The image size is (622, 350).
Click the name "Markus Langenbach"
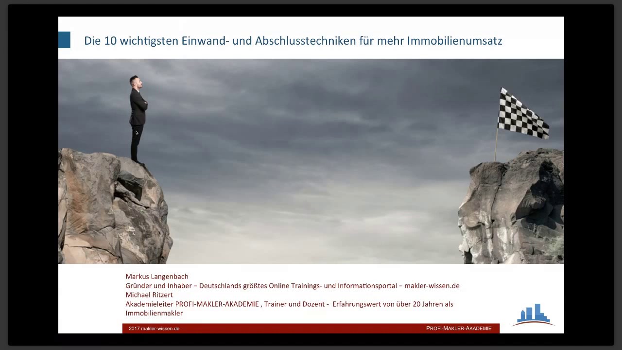point(157,277)
